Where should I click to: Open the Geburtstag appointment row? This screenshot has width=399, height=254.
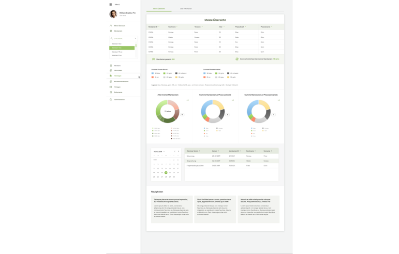[232, 156]
